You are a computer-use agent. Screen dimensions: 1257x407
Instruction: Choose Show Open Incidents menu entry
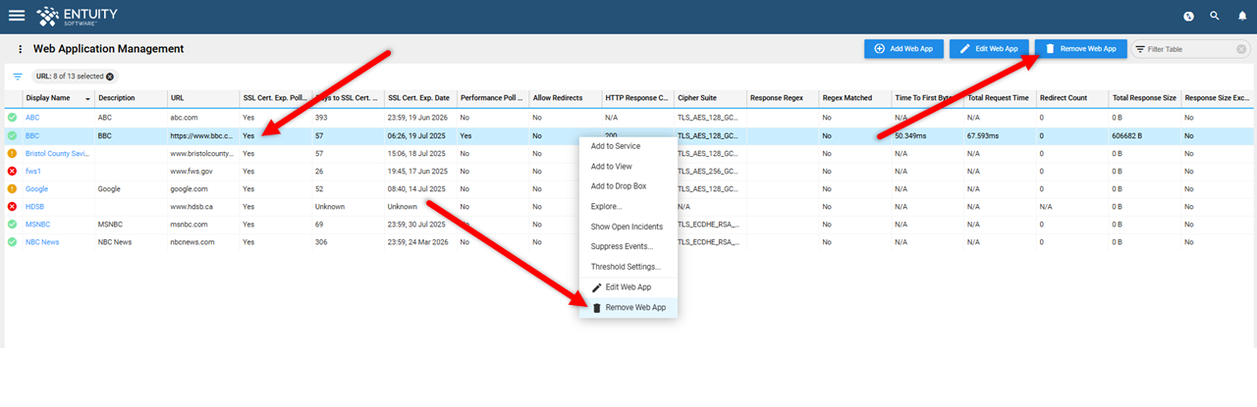click(x=628, y=227)
